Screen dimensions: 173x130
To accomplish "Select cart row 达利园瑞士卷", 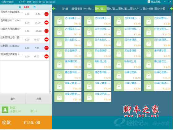I will point(24,40).
